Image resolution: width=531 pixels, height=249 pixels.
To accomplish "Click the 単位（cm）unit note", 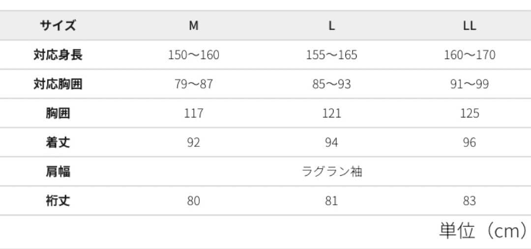I will pyautogui.click(x=483, y=231).
